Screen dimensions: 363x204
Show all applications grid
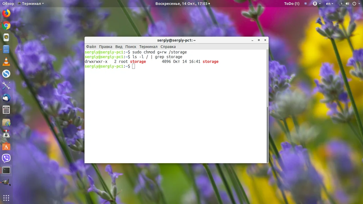click(x=6, y=198)
